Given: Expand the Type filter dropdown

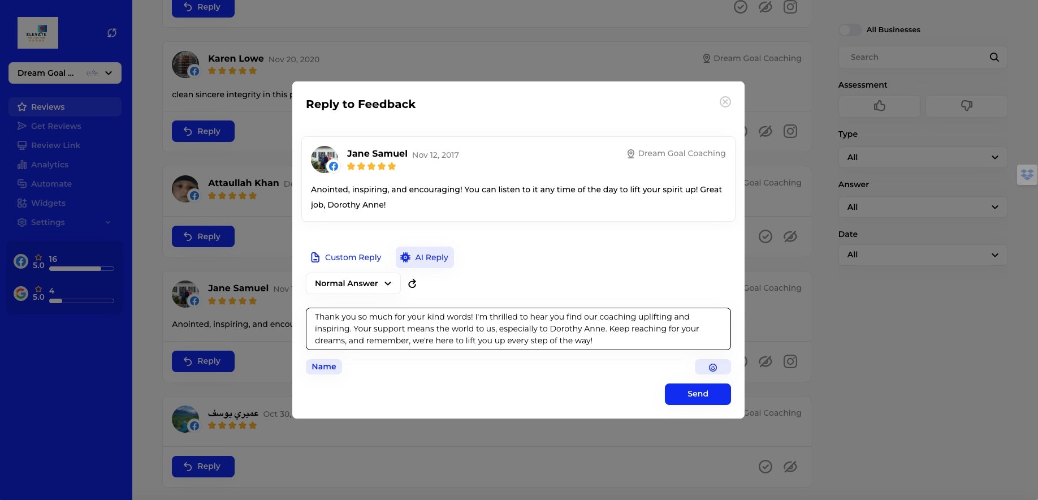Looking at the screenshot, I should tap(922, 157).
